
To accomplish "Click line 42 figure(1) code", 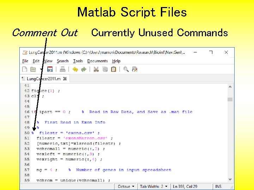I will tap(46, 91).
